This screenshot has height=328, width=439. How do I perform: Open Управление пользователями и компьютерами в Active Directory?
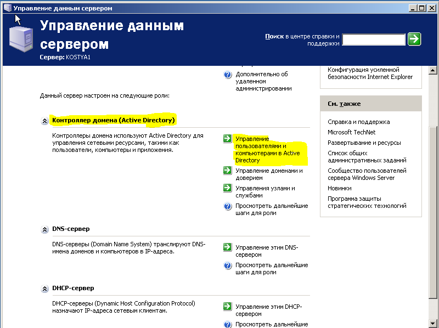pyautogui.click(x=268, y=149)
